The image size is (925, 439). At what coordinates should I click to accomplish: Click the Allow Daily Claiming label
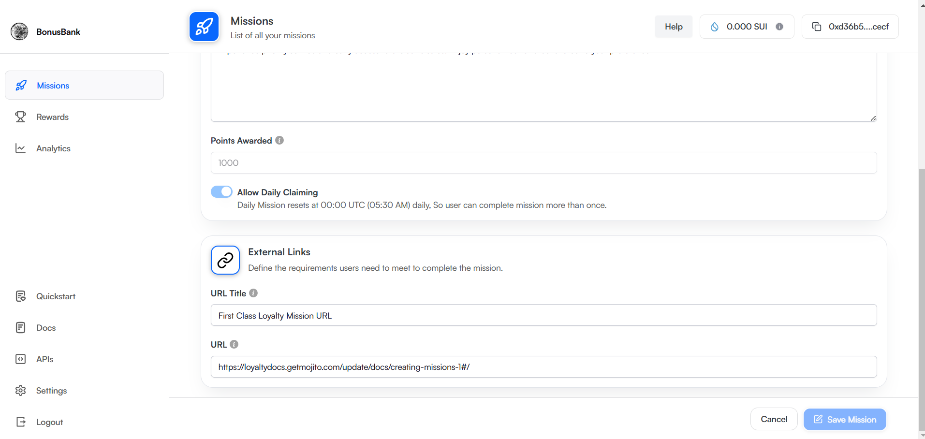[x=278, y=192]
